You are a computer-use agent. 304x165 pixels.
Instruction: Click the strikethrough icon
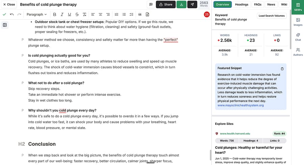pyautogui.click(x=77, y=15)
